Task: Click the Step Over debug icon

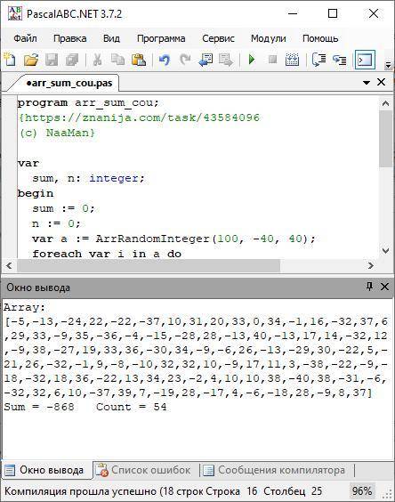Action: [318, 60]
